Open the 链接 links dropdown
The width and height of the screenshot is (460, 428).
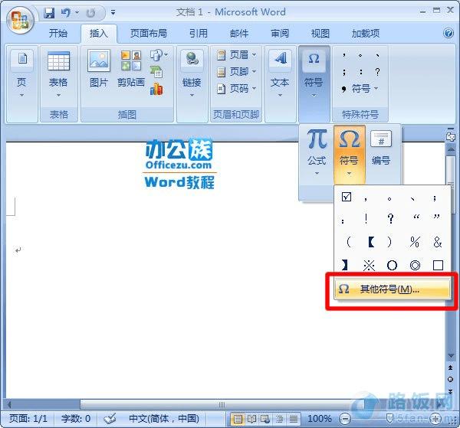[192, 74]
